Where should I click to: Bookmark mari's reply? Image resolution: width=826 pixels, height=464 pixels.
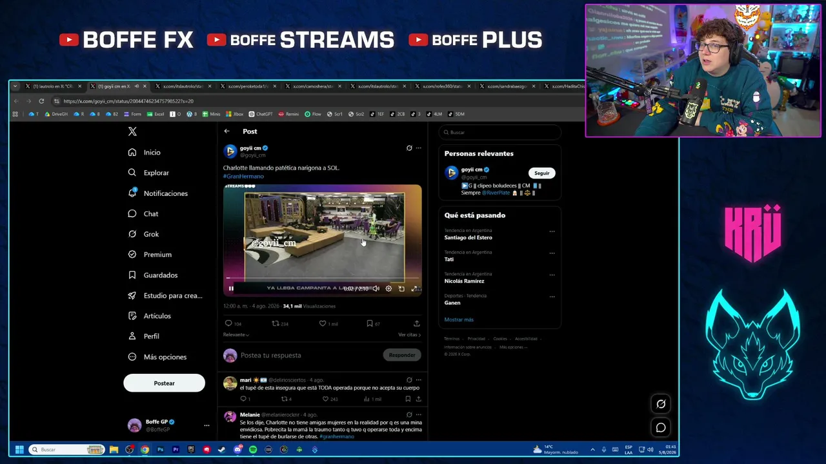(409, 399)
